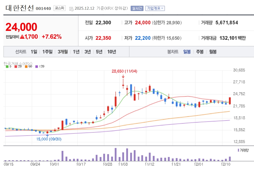Click the 전일 value 22,300
254x174 pixels.
click(x=103, y=23)
